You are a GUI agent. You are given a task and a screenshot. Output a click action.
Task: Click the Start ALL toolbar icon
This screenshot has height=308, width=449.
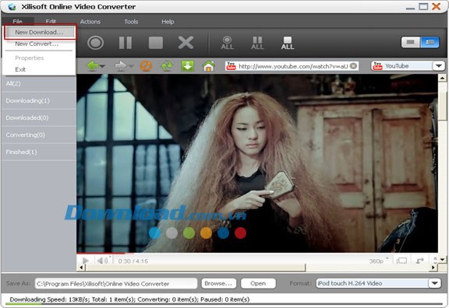pos(227,43)
